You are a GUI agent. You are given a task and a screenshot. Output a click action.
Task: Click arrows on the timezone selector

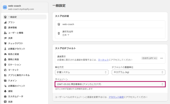tap(162, 84)
